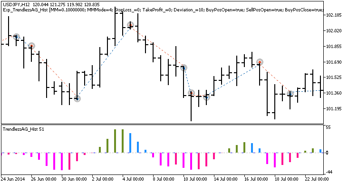Click the 22 Jul 00:00 date label

[x=317, y=179]
